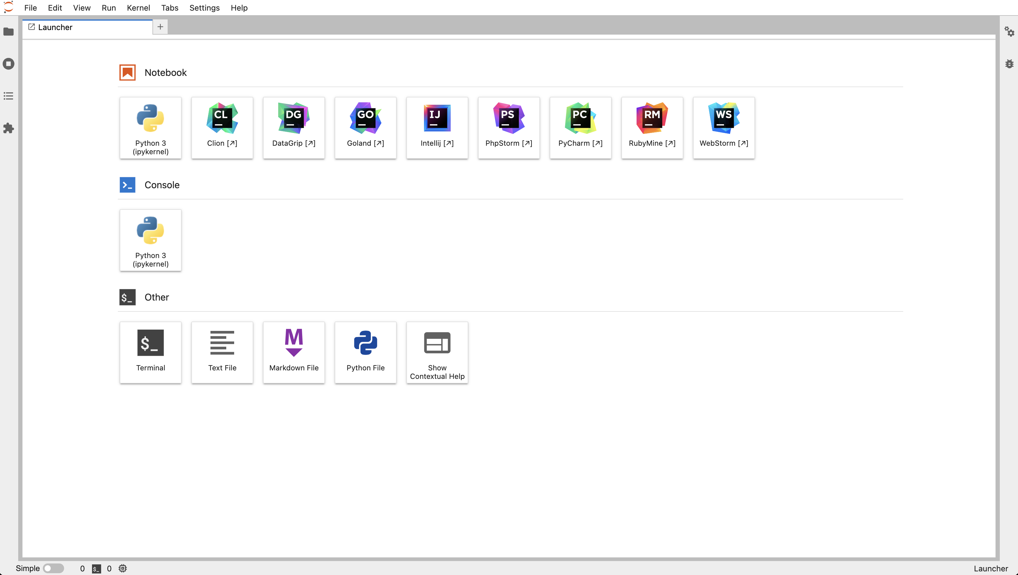Launch WebStorm IDE tile
Screen dimensions: 1018x575
(724, 128)
